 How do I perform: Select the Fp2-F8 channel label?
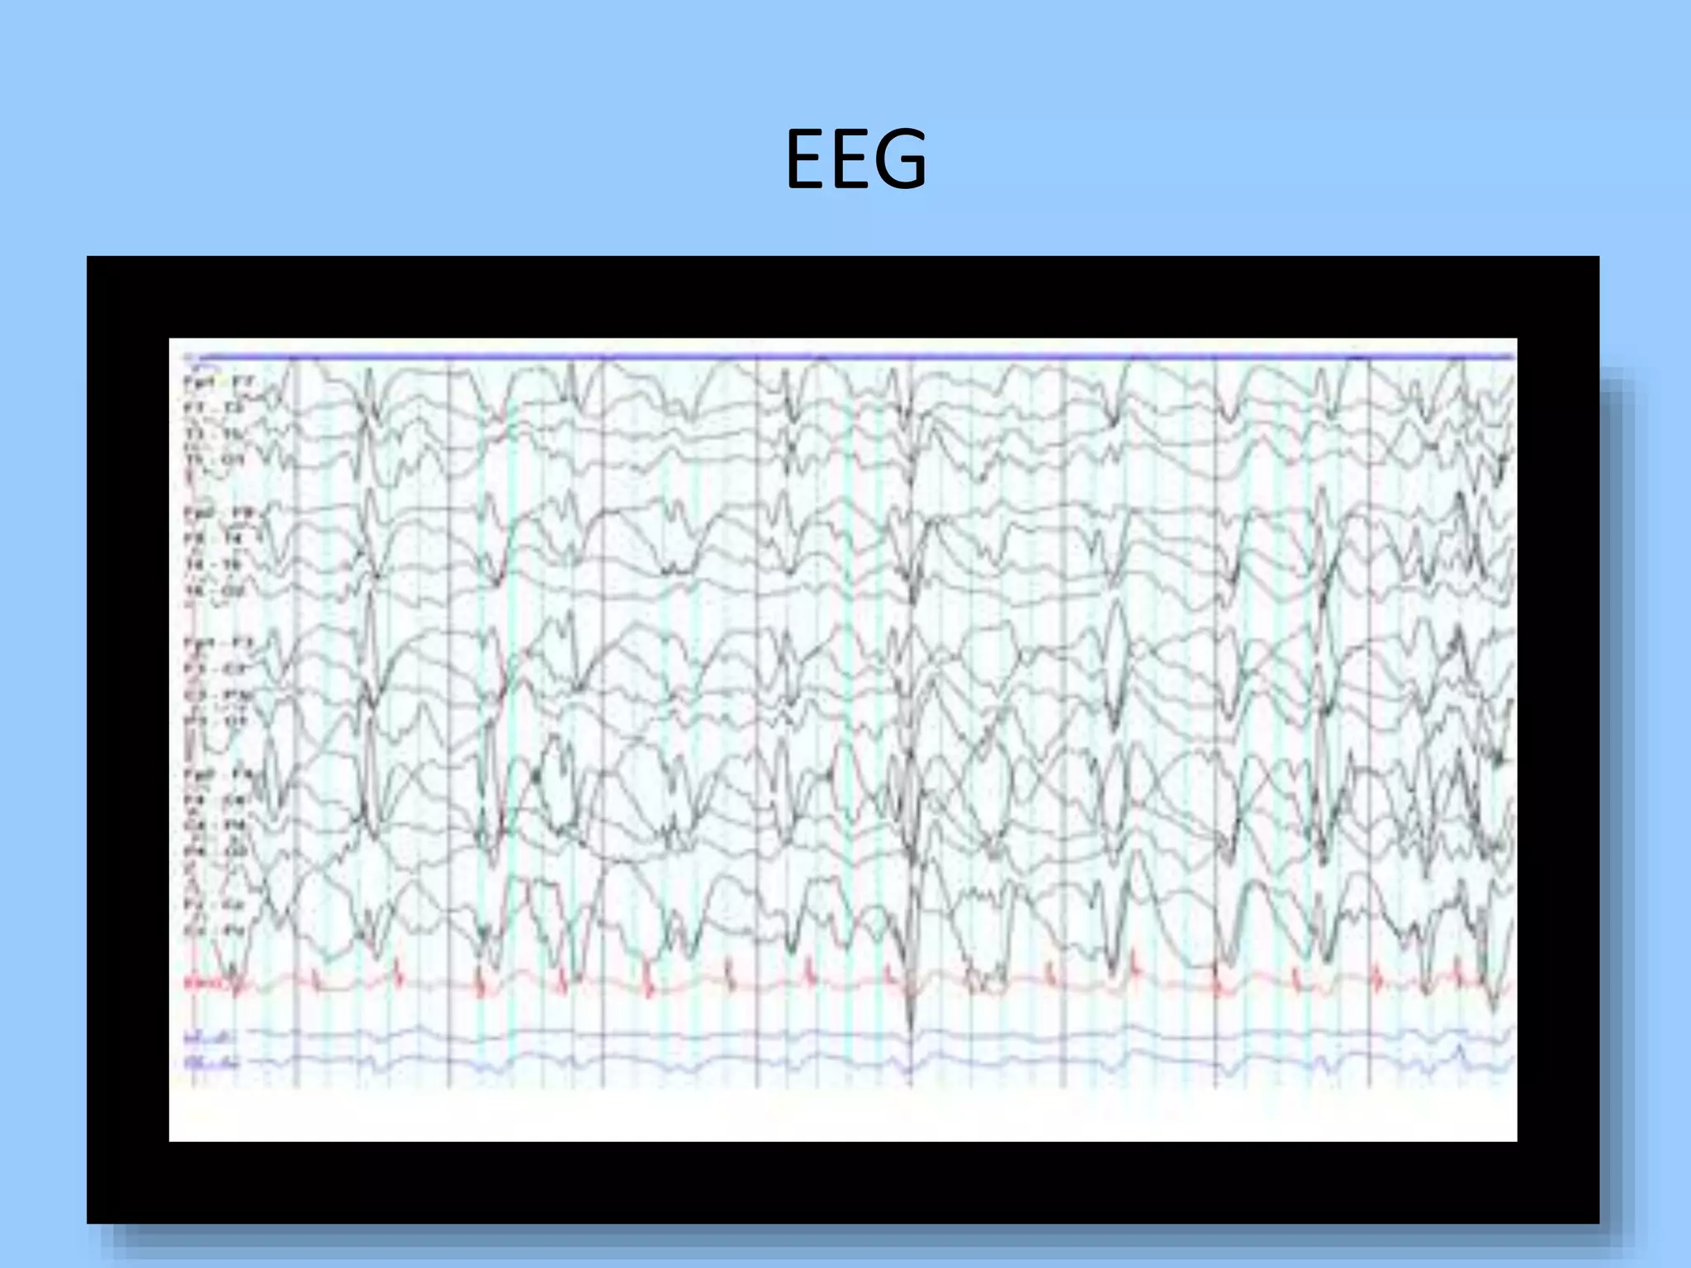218,513
